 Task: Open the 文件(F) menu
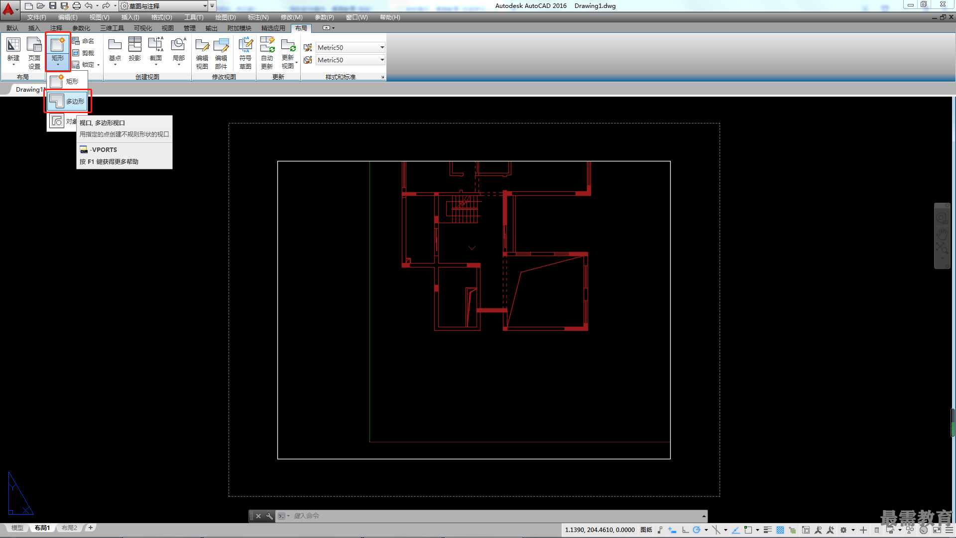[x=36, y=17]
